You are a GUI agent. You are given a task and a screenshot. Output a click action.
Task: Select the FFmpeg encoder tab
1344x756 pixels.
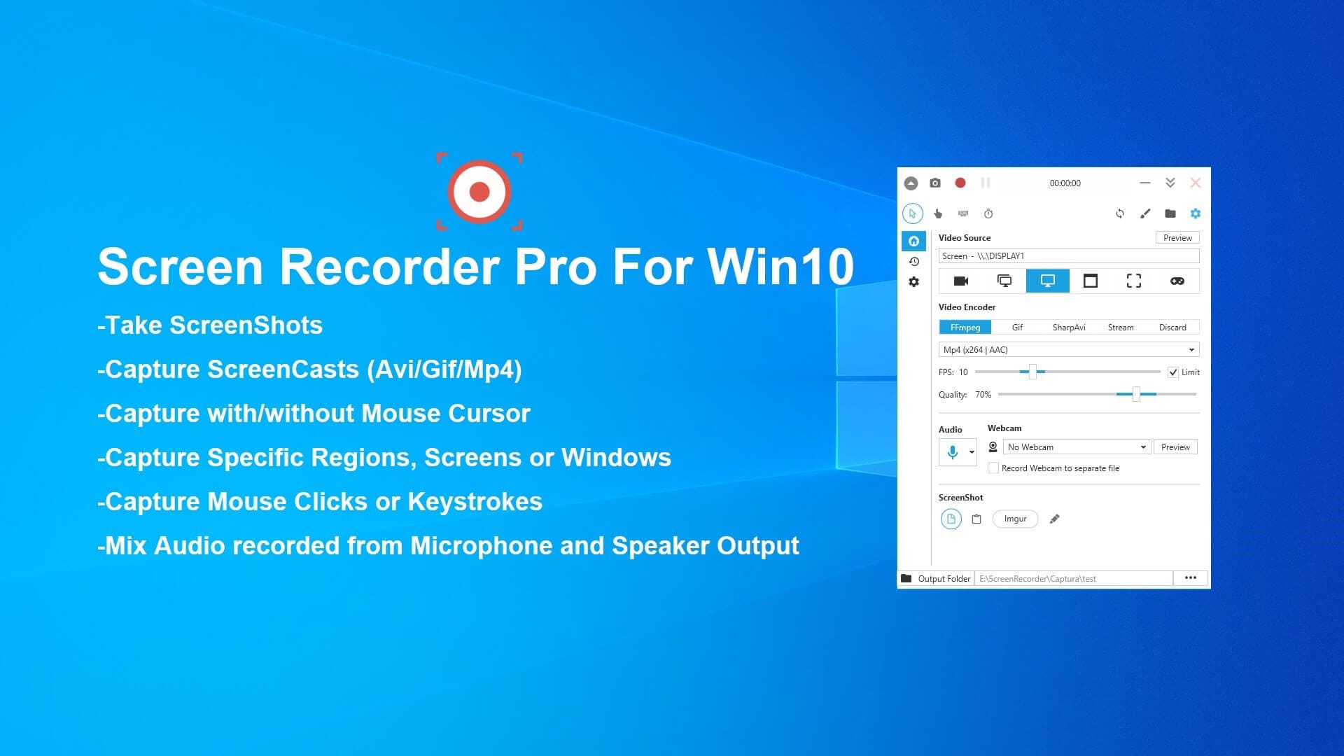click(x=962, y=327)
